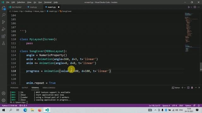Expand the run button dropdown arrow
This screenshot has width=202, height=113.
tap(191, 7)
